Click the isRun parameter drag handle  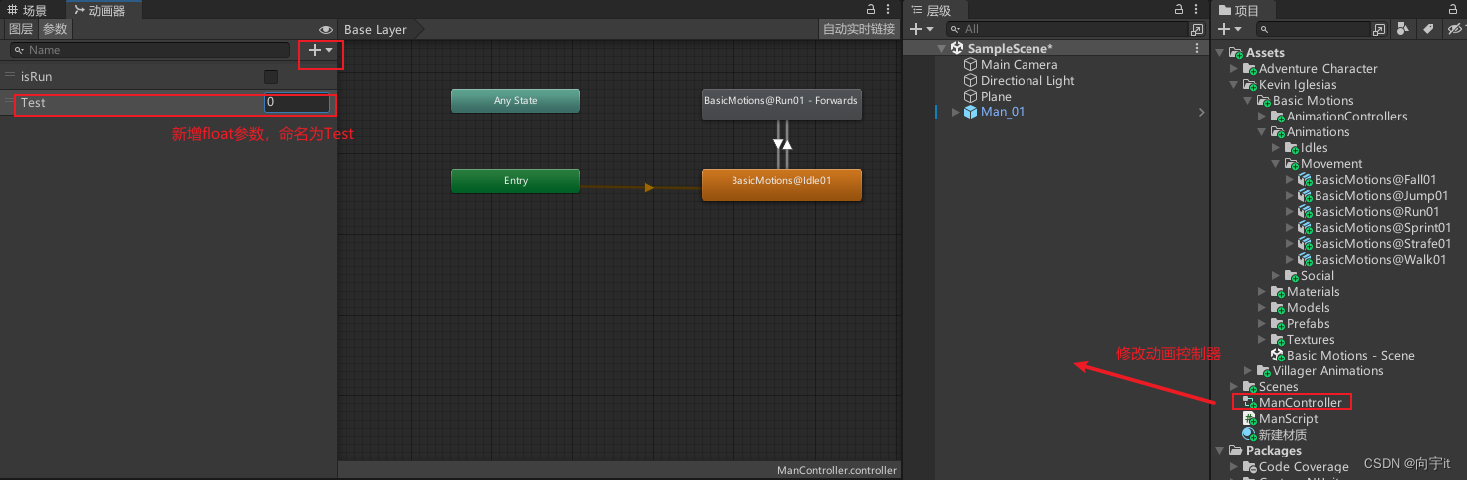pyautogui.click(x=10, y=76)
